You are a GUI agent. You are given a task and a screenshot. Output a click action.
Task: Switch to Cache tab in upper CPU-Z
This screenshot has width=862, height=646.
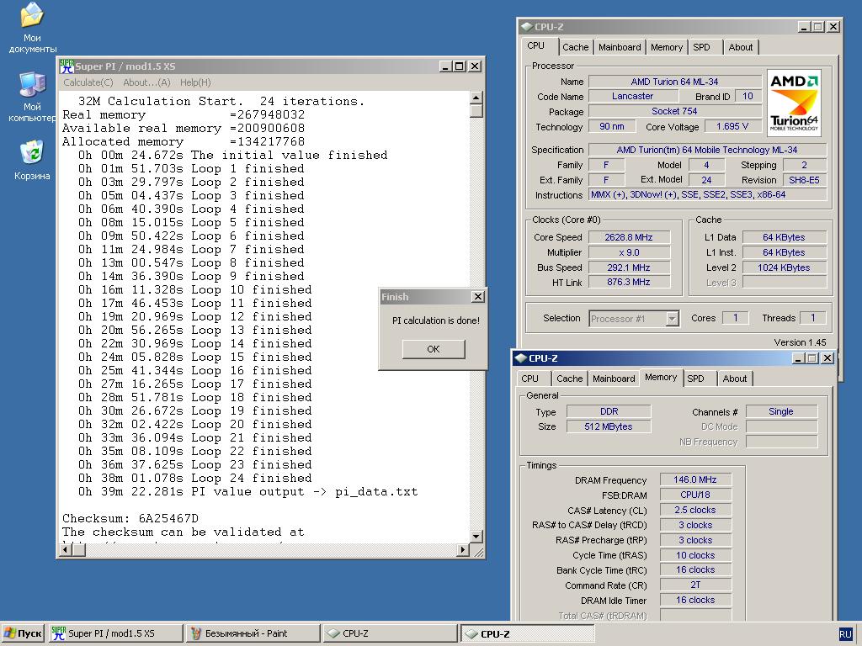point(576,47)
